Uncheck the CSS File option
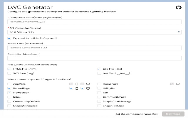 tap(99, 69)
